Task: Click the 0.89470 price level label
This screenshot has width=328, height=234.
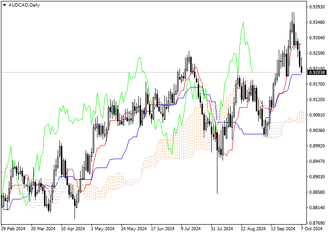Action: [317, 161]
